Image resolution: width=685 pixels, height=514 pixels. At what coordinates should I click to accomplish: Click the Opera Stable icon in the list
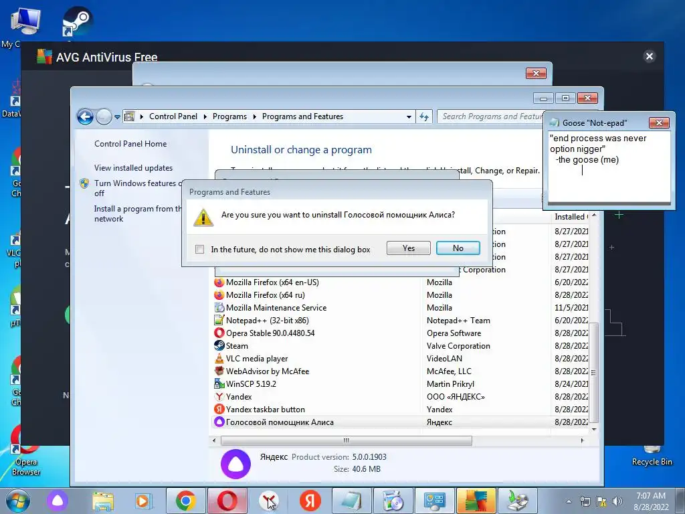point(219,333)
